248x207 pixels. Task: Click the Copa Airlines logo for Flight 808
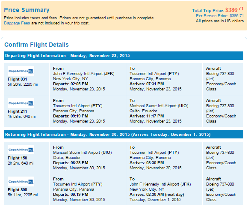21,181
